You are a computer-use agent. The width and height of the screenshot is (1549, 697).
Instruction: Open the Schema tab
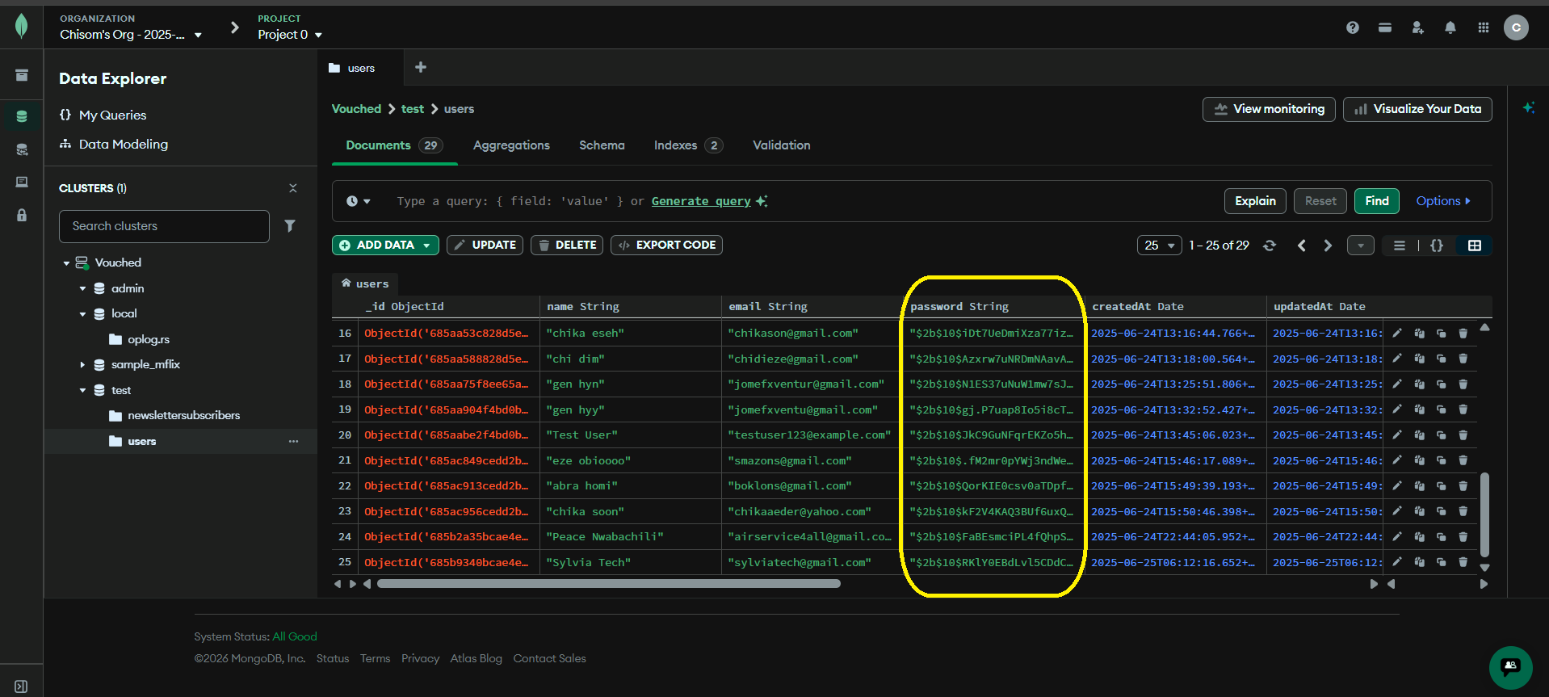[x=602, y=145]
